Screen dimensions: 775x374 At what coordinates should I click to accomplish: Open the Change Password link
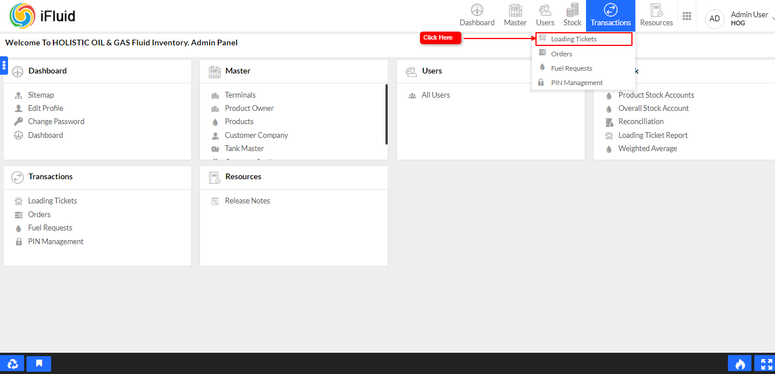56,121
